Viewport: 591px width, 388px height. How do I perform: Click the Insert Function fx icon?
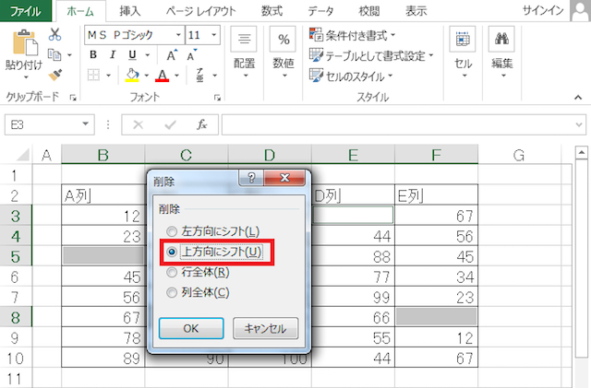click(201, 124)
